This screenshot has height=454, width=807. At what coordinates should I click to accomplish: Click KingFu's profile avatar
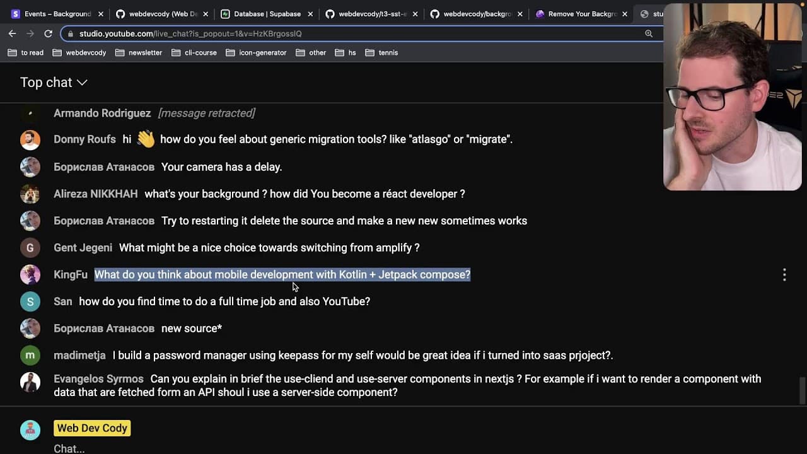[30, 274]
